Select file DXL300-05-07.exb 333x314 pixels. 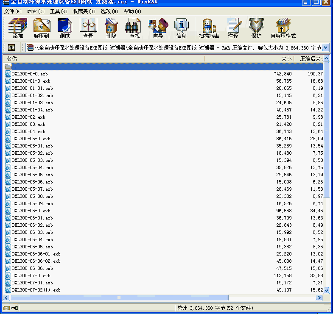pos(32,189)
